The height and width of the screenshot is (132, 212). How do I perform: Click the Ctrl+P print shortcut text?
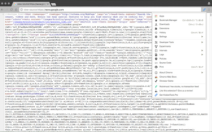click(197, 67)
